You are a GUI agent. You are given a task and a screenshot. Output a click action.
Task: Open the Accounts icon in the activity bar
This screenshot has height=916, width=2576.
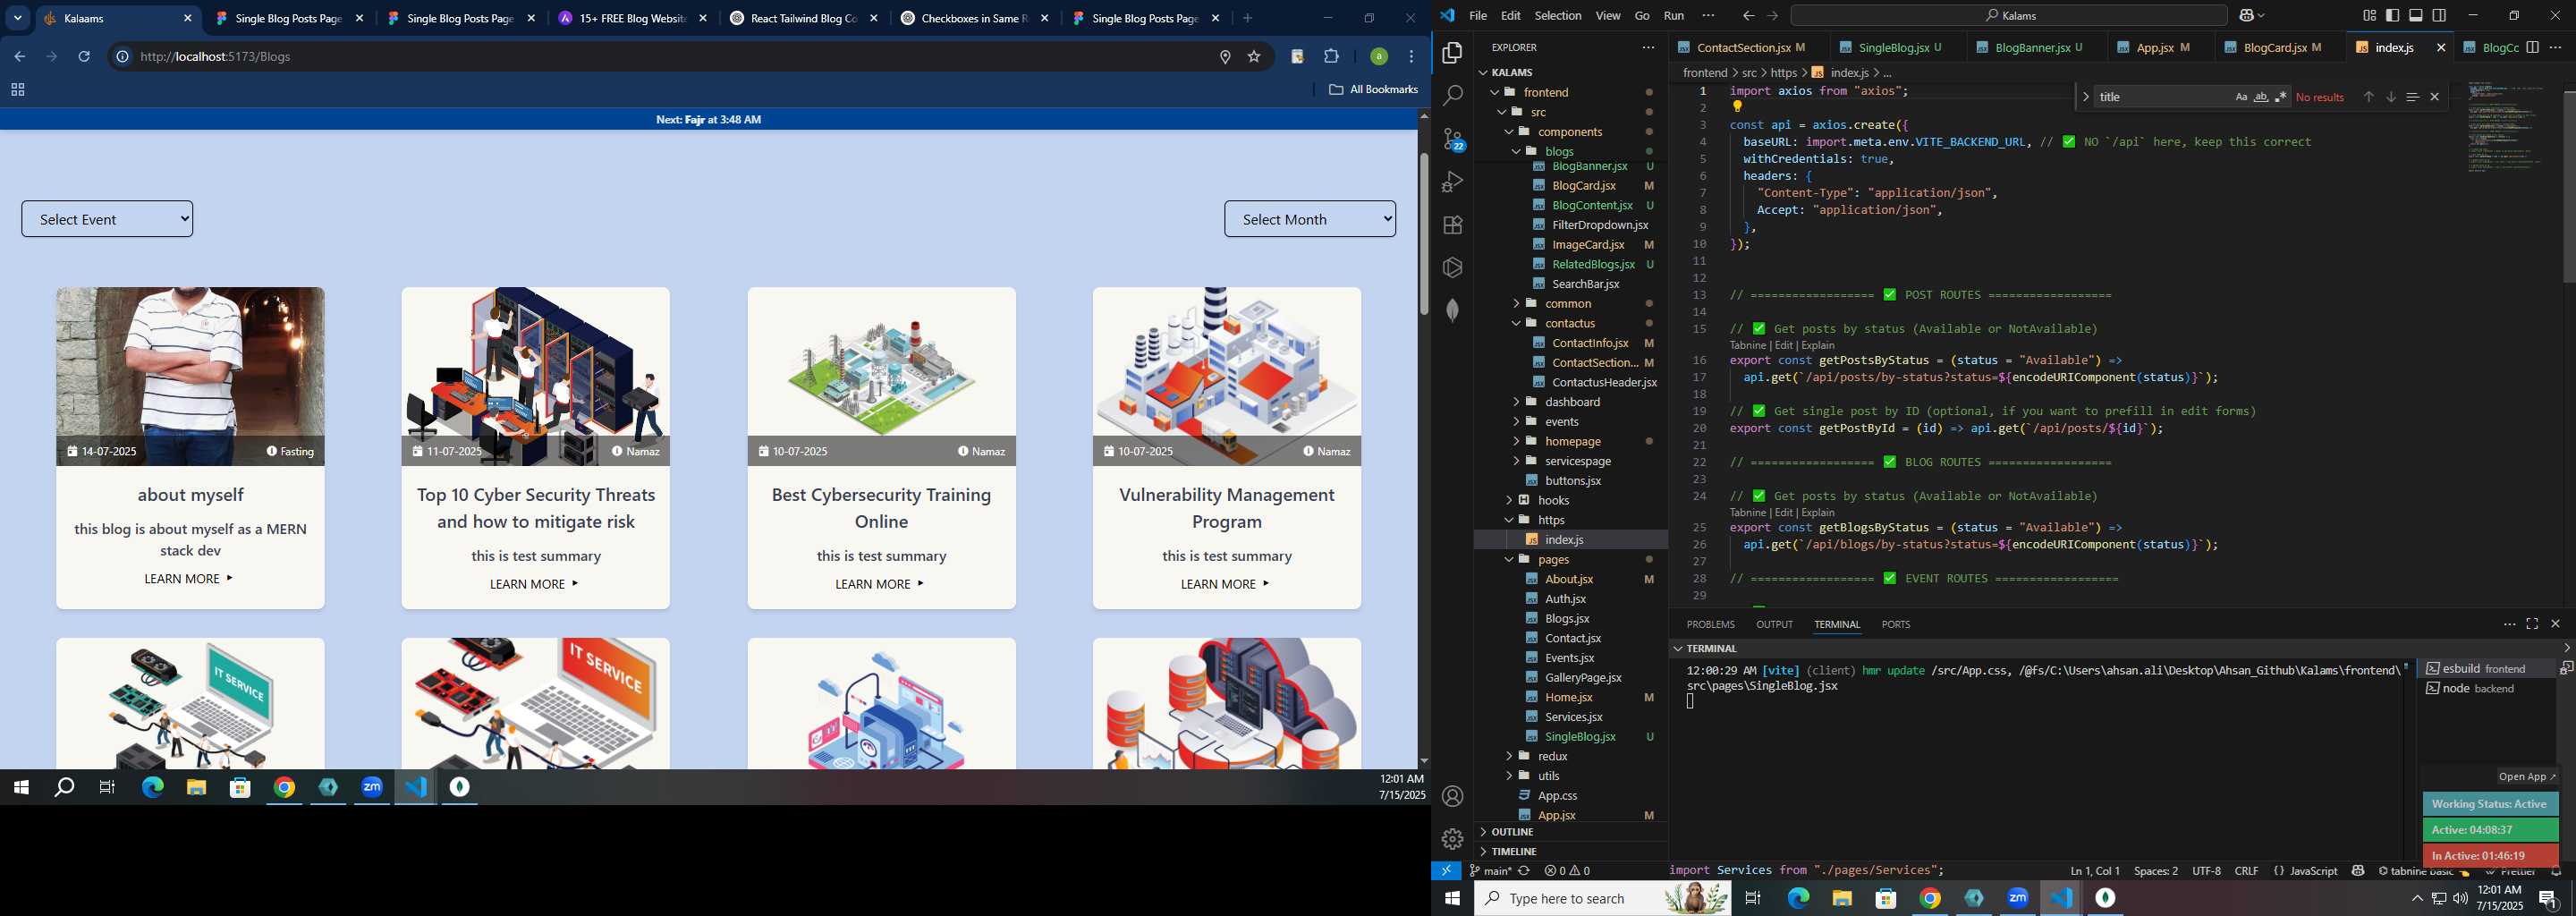1452,796
